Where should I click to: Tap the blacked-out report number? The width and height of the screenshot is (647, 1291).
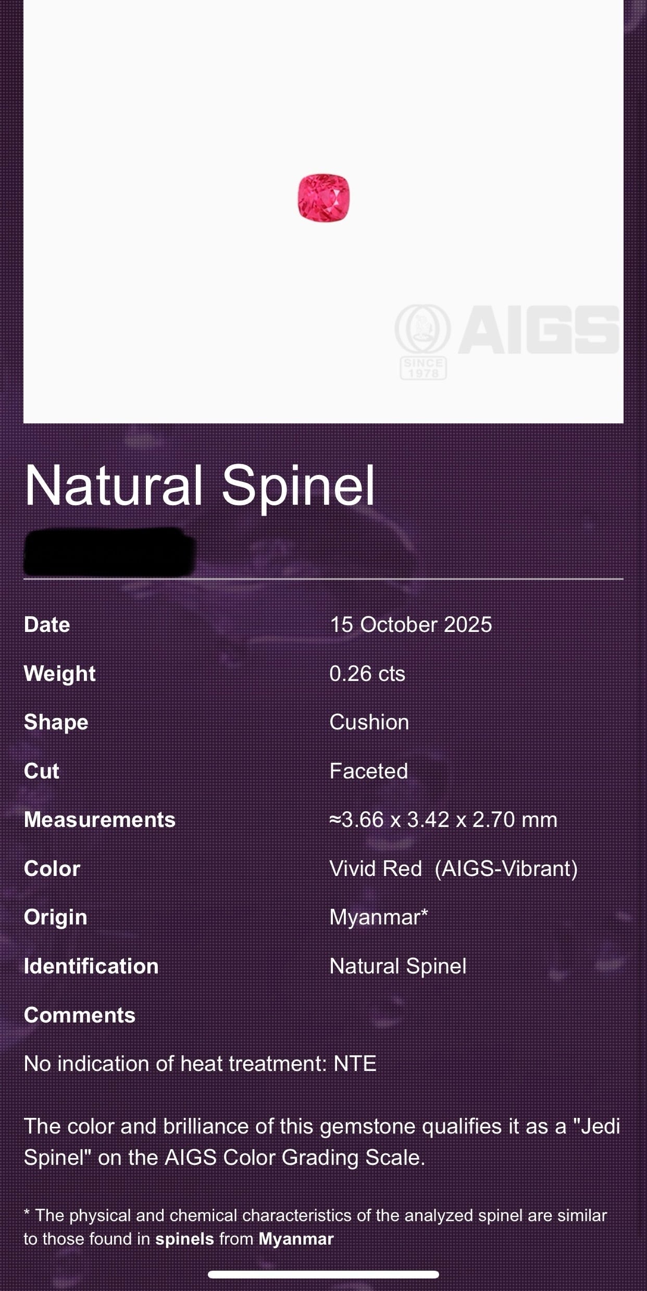coord(109,553)
